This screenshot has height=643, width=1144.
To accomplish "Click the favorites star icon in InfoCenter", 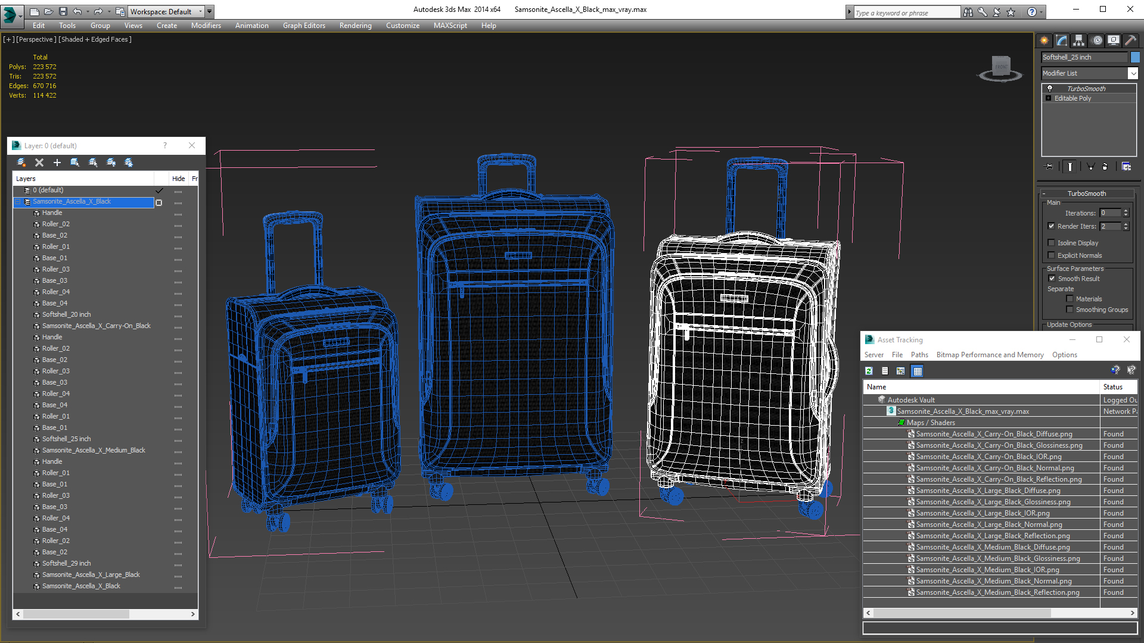I will [x=1011, y=12].
